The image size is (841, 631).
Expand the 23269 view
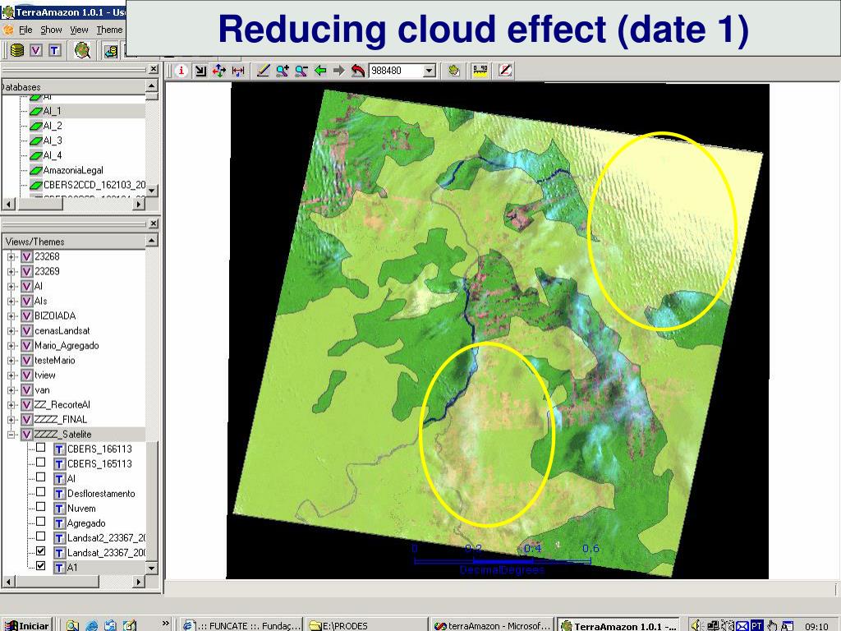click(11, 272)
